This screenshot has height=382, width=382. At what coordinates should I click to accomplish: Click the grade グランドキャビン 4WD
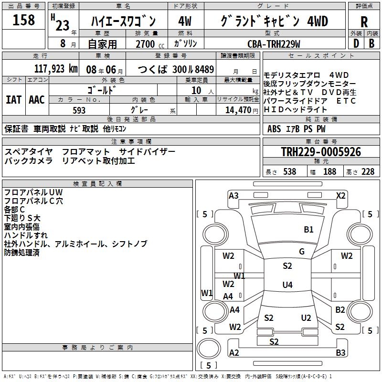275,21
